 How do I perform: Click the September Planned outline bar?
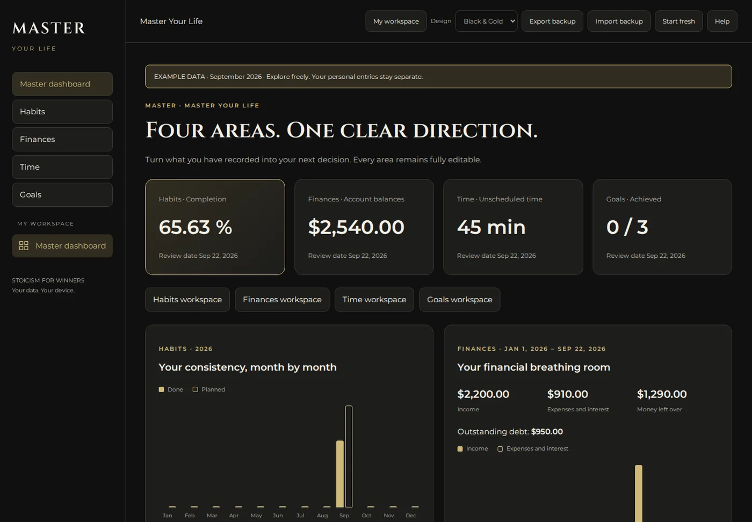click(349, 456)
